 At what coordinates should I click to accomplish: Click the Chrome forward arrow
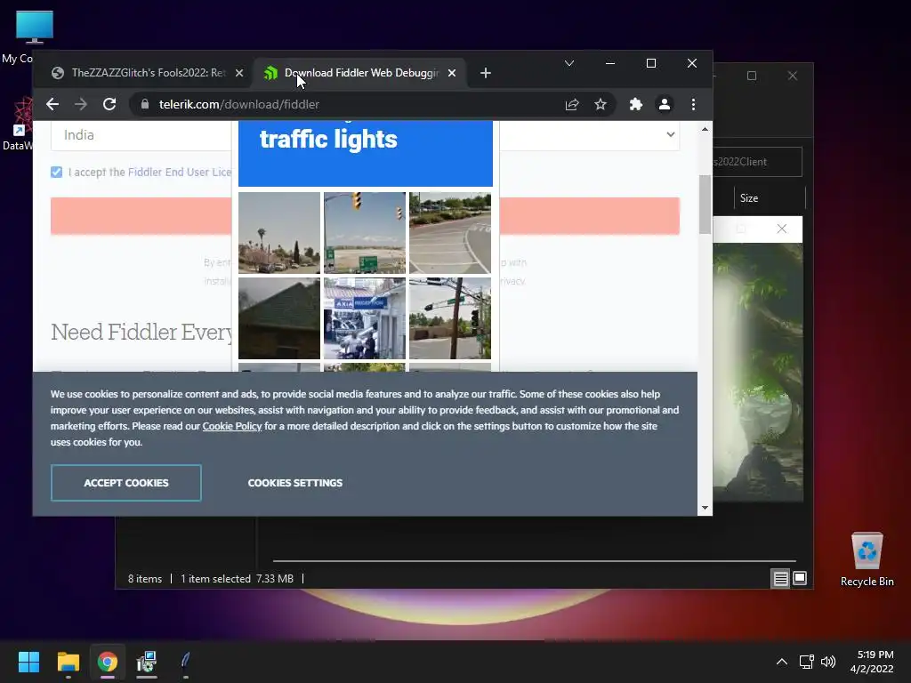81,105
